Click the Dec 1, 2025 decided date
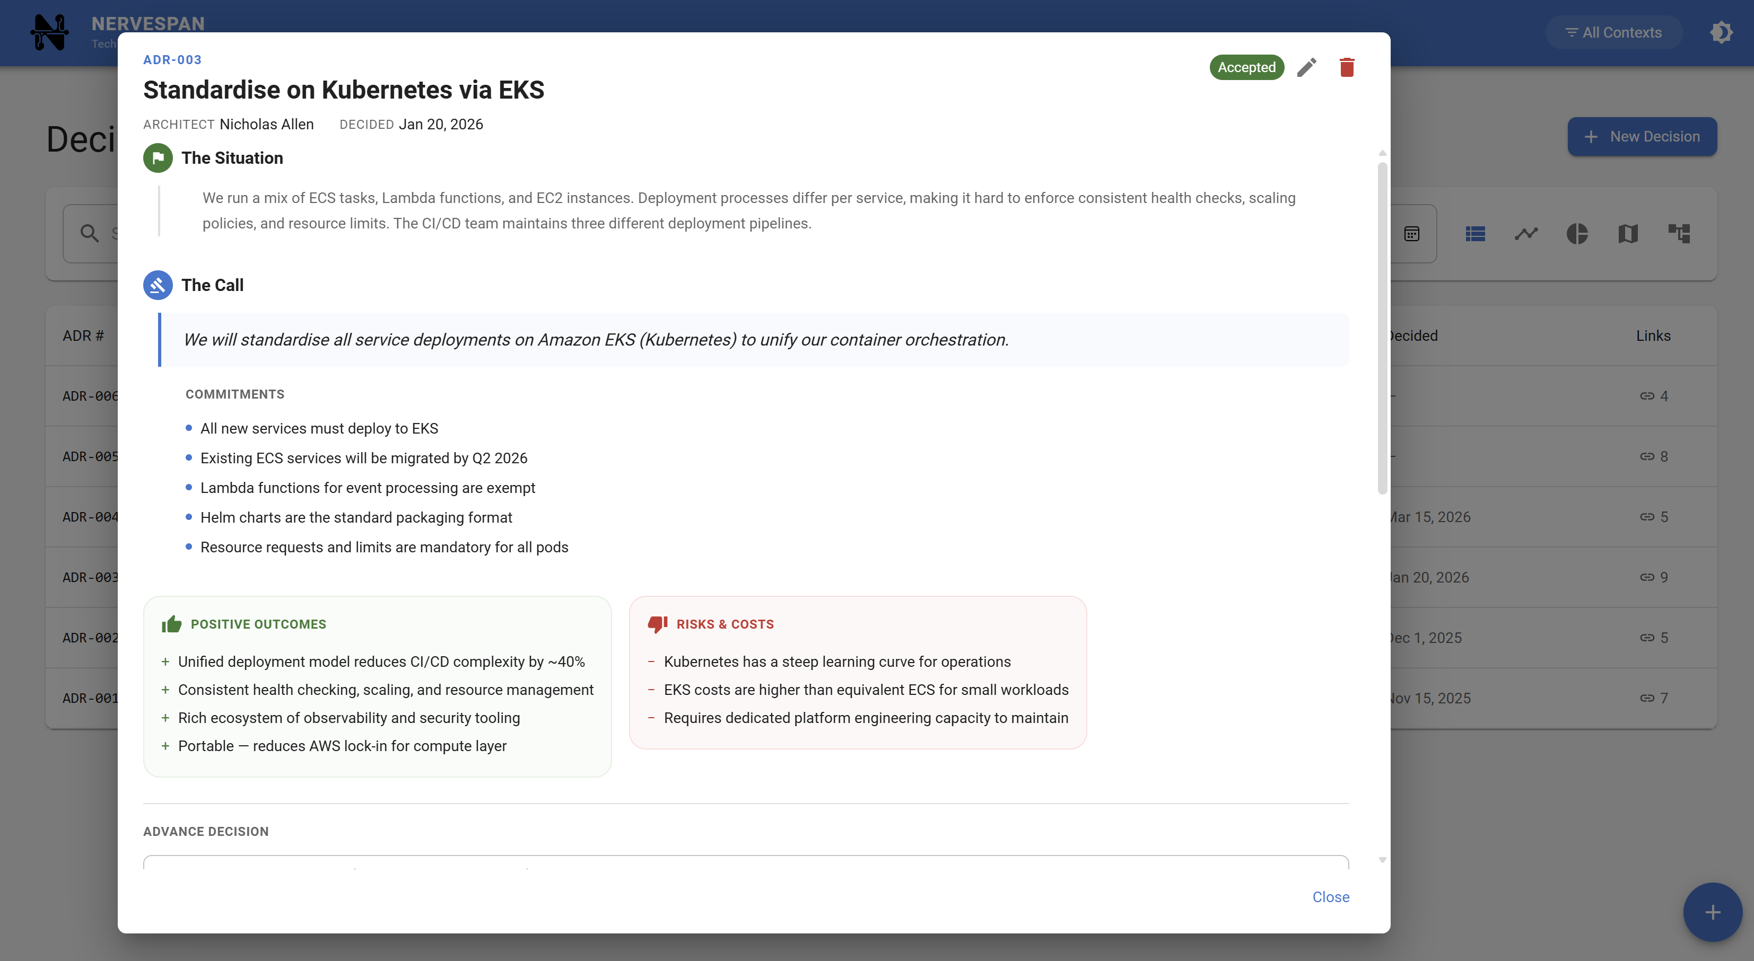 coord(1427,638)
